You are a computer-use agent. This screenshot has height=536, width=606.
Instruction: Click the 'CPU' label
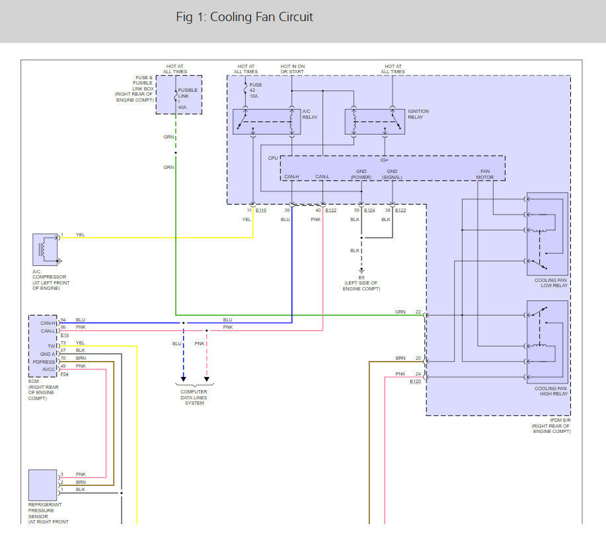(x=273, y=158)
